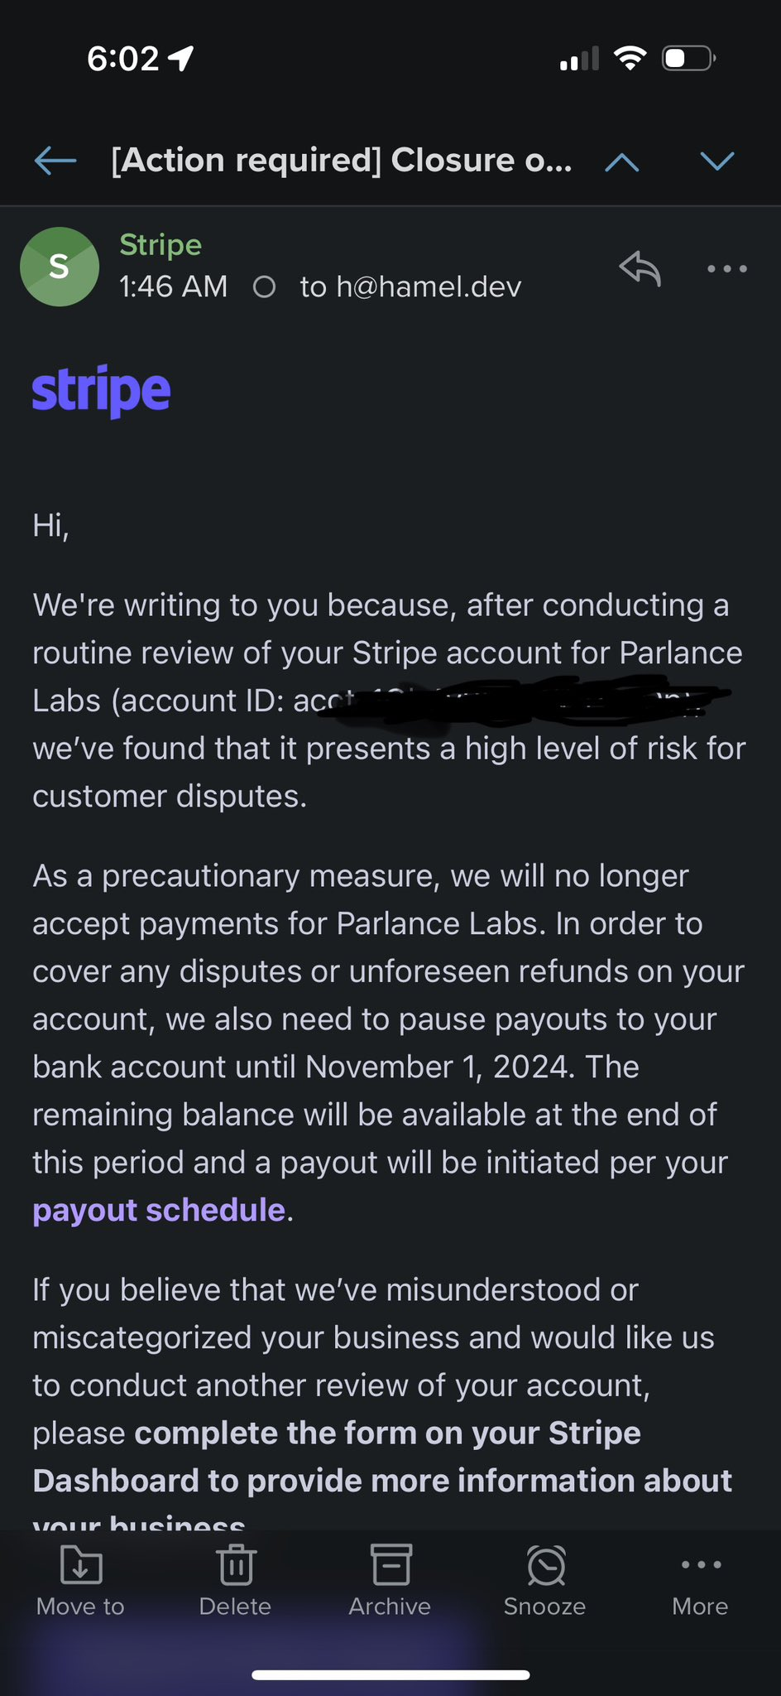Tap the home indicator bar
The width and height of the screenshot is (781, 1696).
pyautogui.click(x=390, y=1674)
